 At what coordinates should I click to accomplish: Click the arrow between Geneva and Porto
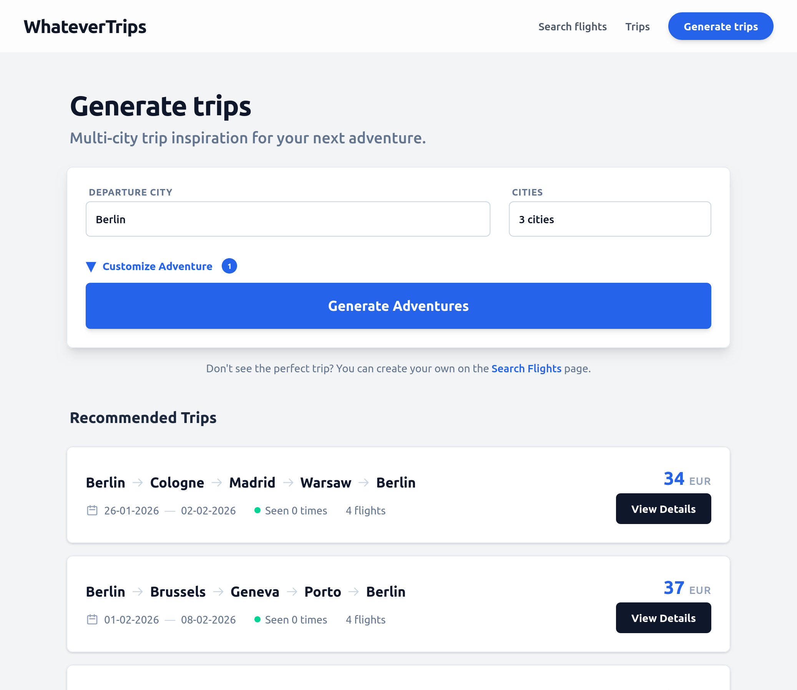coord(294,592)
